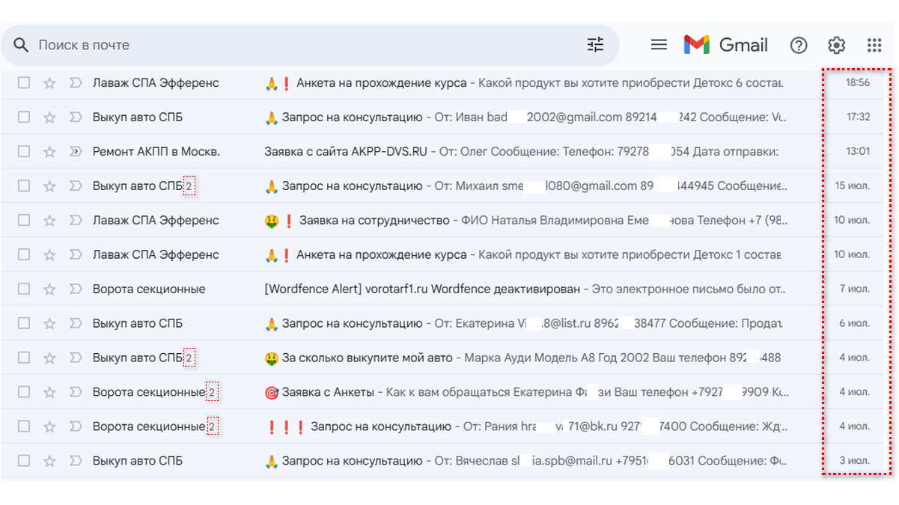Select the checkbox for the 17:32 email
The width and height of the screenshot is (899, 505).
(24, 117)
